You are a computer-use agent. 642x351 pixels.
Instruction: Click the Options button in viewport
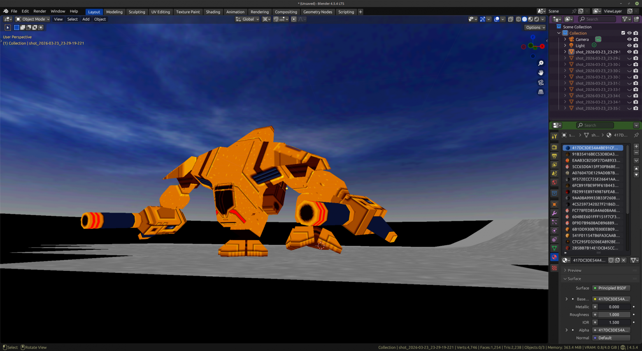click(535, 28)
